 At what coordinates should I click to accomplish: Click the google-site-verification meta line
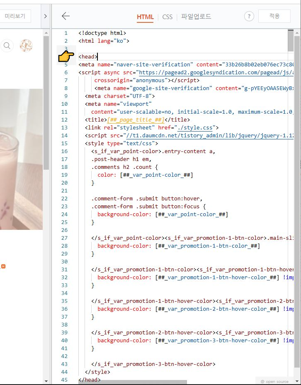(194, 88)
